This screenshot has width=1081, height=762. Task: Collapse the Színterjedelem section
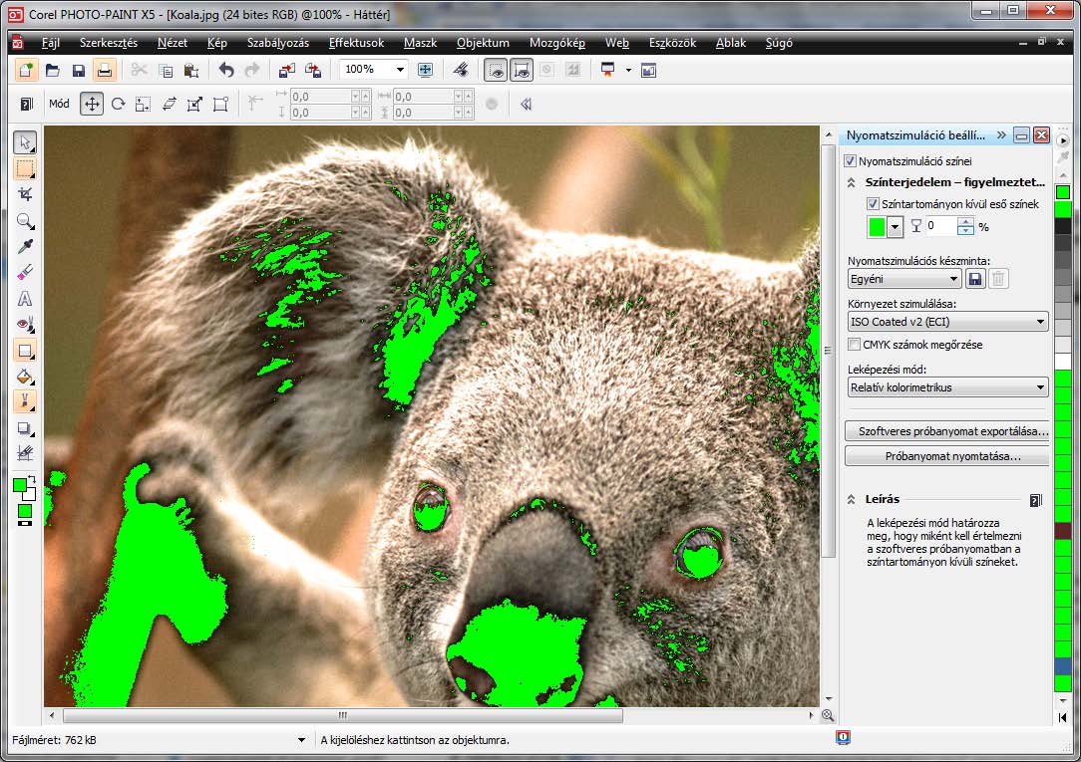pyautogui.click(x=851, y=182)
